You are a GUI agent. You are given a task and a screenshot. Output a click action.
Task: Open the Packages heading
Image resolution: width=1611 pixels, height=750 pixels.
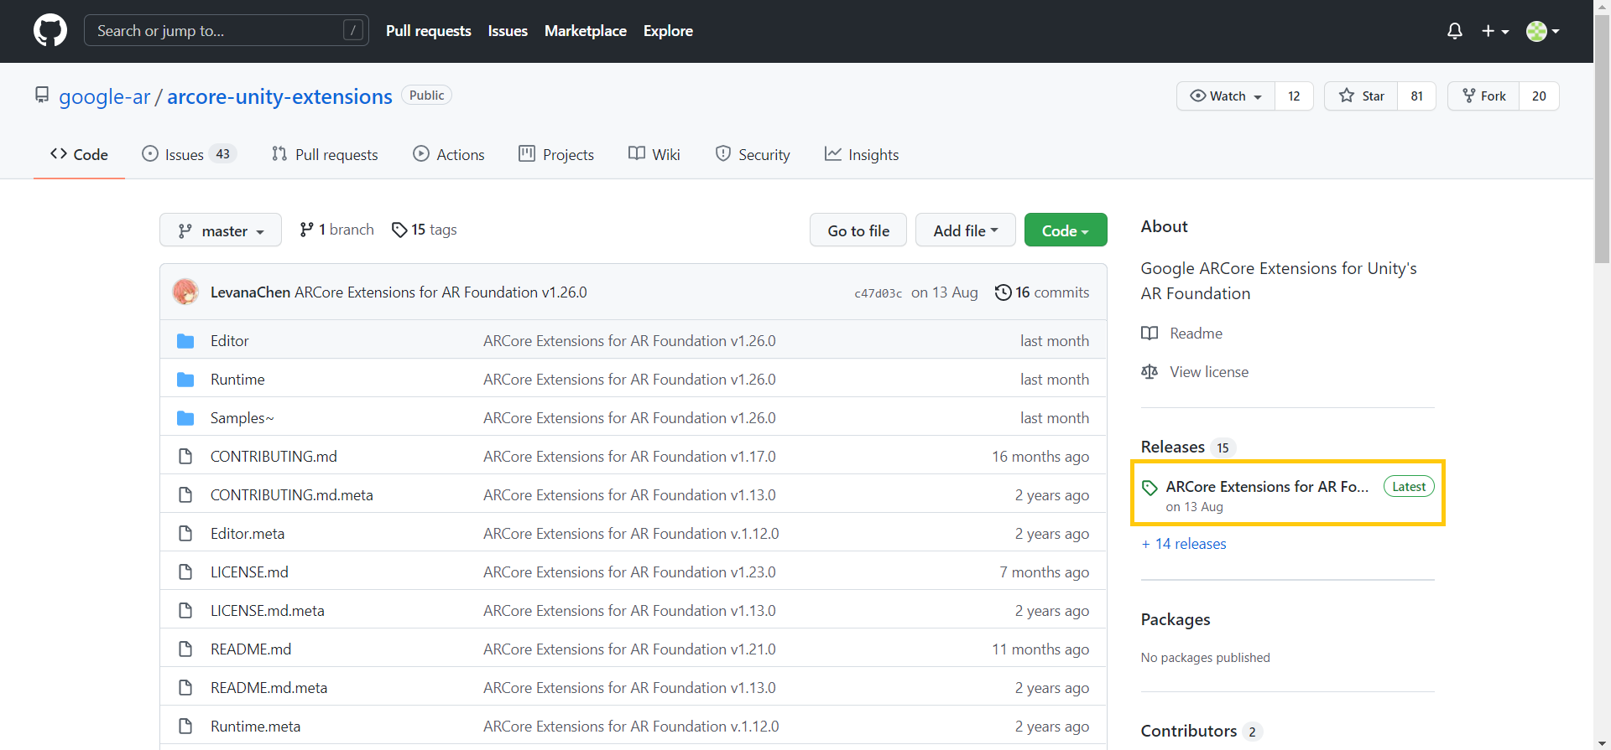(1176, 619)
